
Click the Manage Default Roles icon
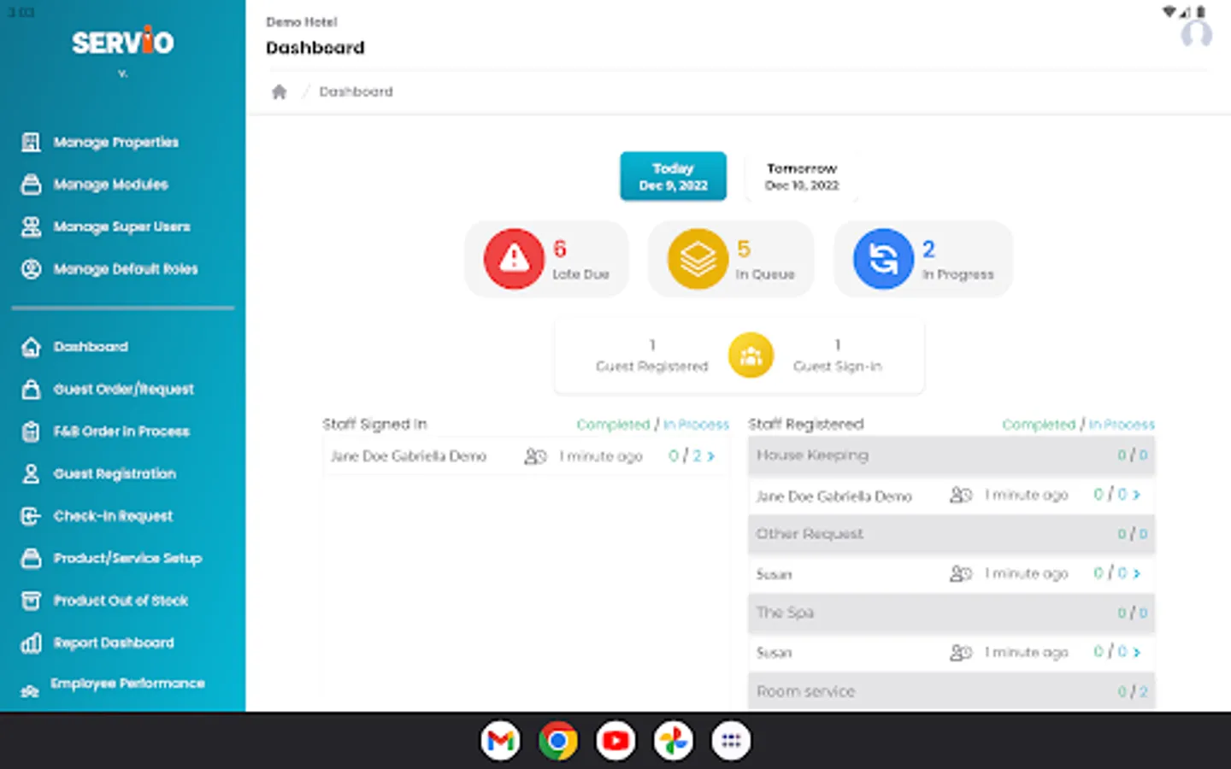click(x=31, y=269)
